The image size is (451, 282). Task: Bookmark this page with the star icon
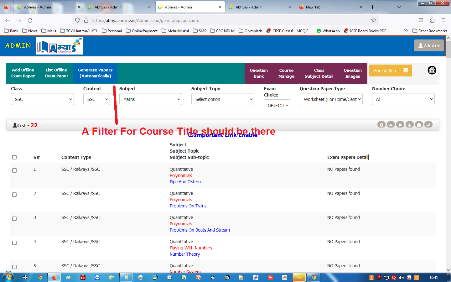pos(373,20)
